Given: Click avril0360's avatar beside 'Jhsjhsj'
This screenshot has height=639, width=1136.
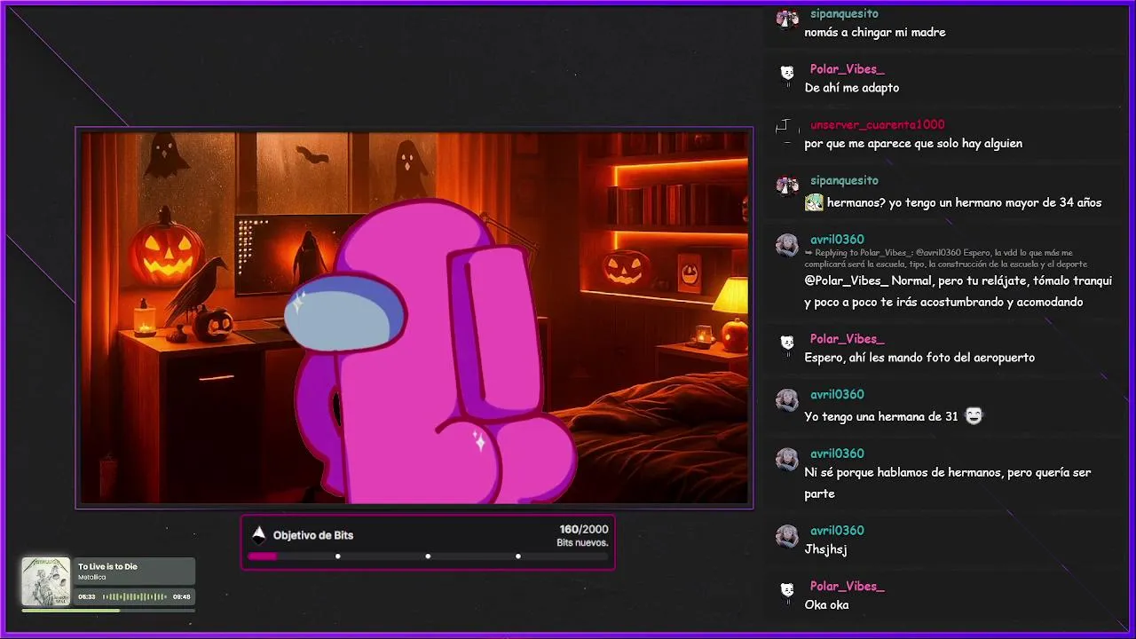Looking at the screenshot, I should (787, 535).
